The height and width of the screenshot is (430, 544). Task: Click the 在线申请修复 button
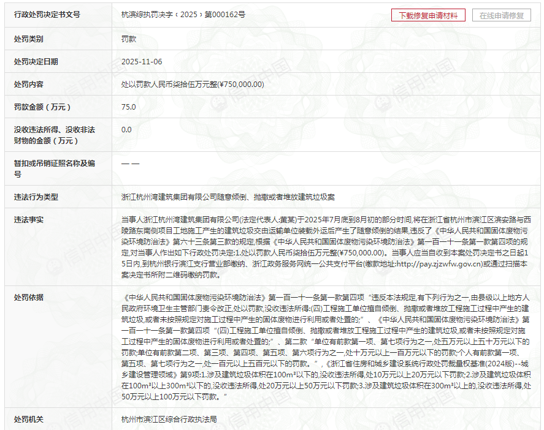(x=501, y=15)
